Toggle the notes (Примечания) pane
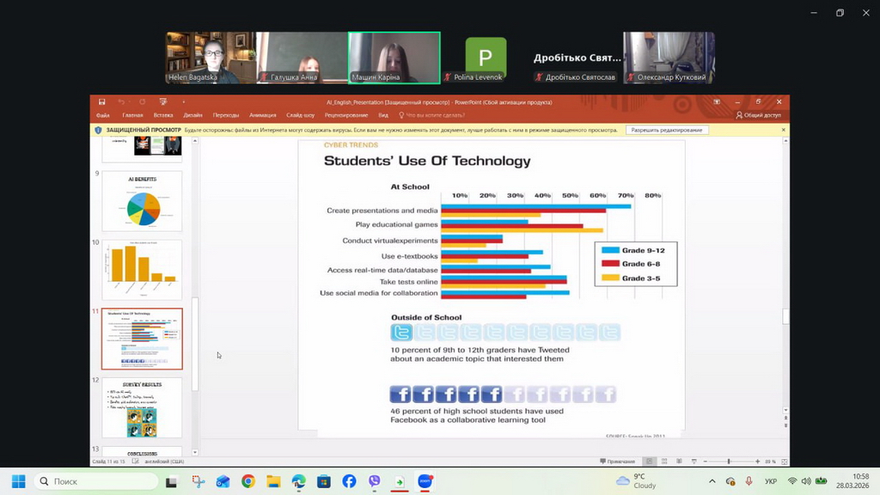 619,461
